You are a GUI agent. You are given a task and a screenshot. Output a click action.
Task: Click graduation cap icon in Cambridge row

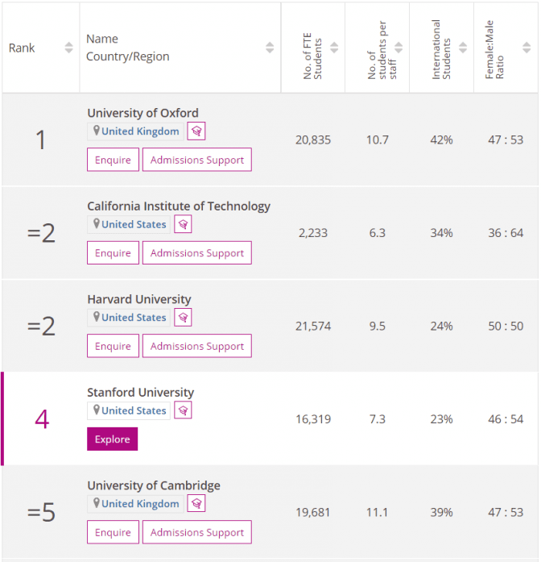coord(196,504)
